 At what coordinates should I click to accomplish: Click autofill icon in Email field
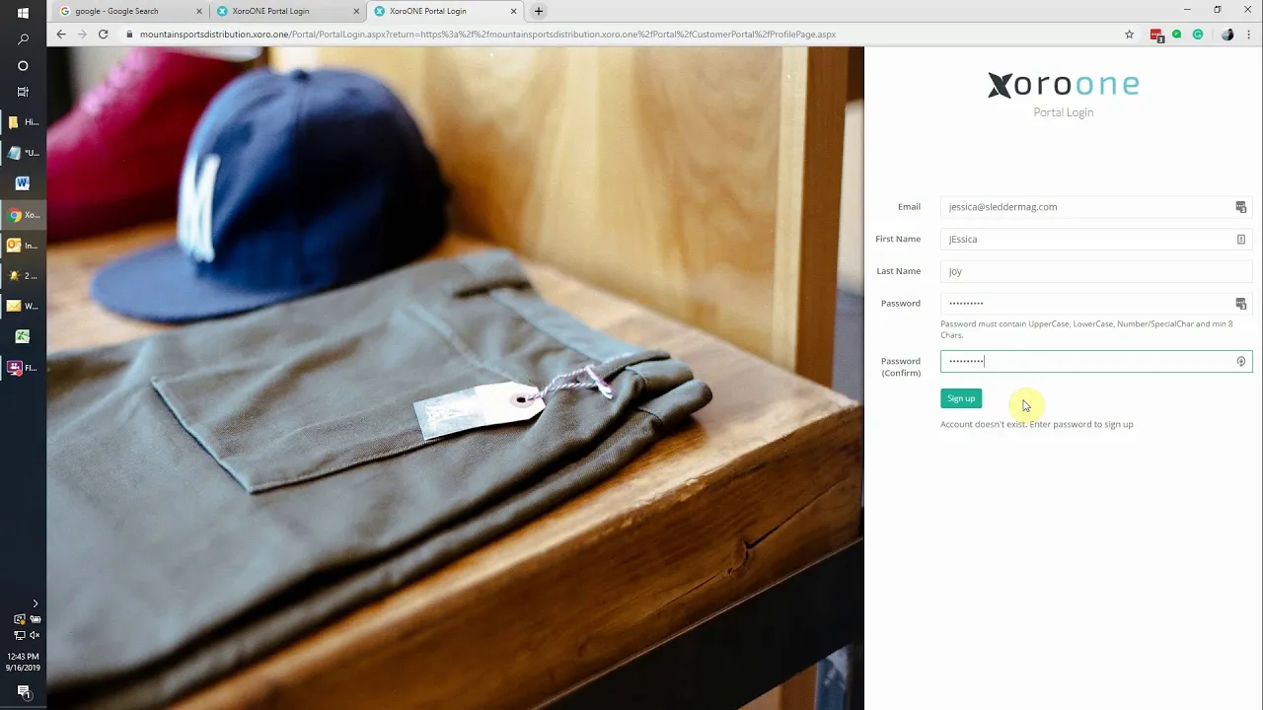point(1241,207)
